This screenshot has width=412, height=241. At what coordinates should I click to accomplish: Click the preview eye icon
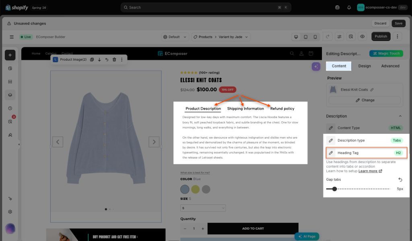[363, 37]
